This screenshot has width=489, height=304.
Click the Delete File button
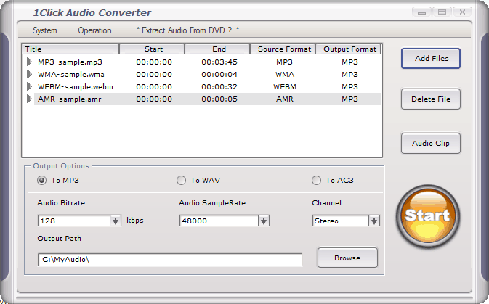coord(431,99)
